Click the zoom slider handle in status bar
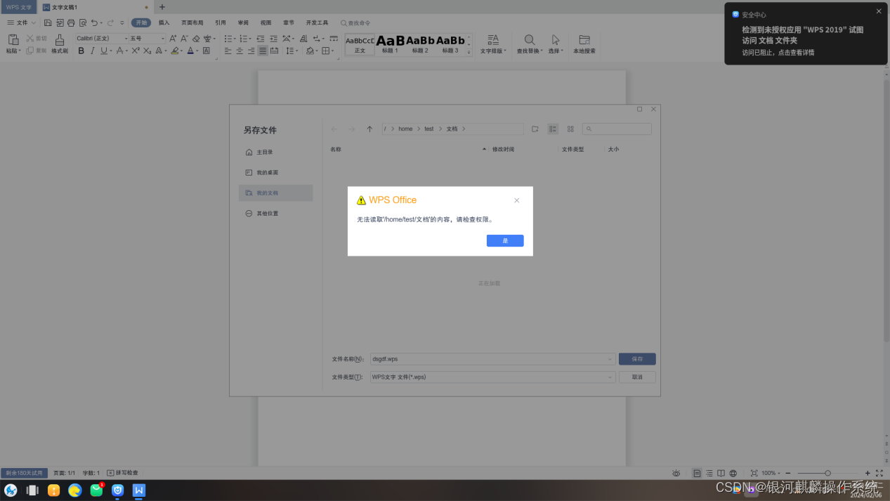Screen dimensions: 890x501 827,473
